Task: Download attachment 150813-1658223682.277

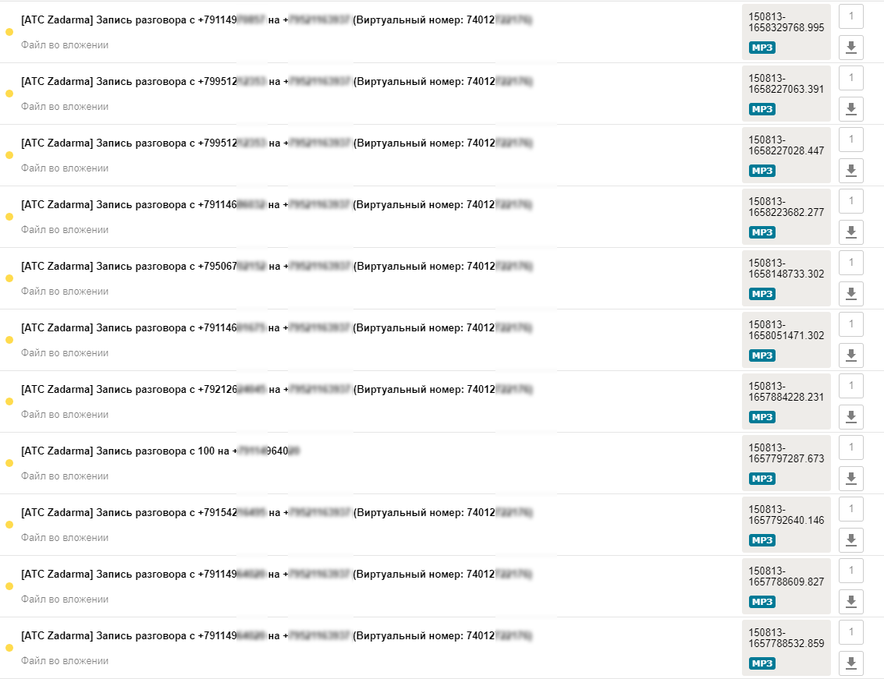Action: point(850,232)
